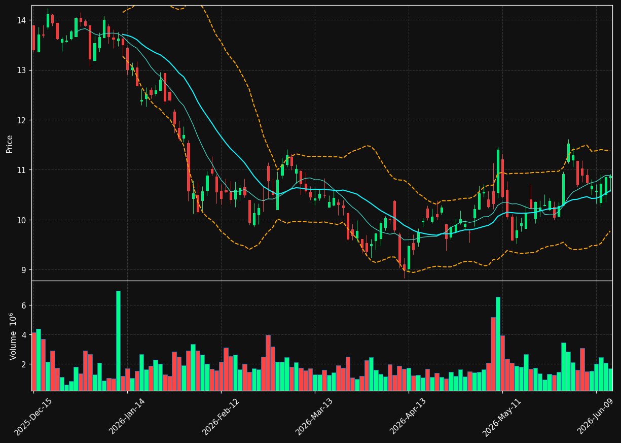The width and height of the screenshot is (621, 443).
Task: Click the price tick label 12
Action: (22, 120)
